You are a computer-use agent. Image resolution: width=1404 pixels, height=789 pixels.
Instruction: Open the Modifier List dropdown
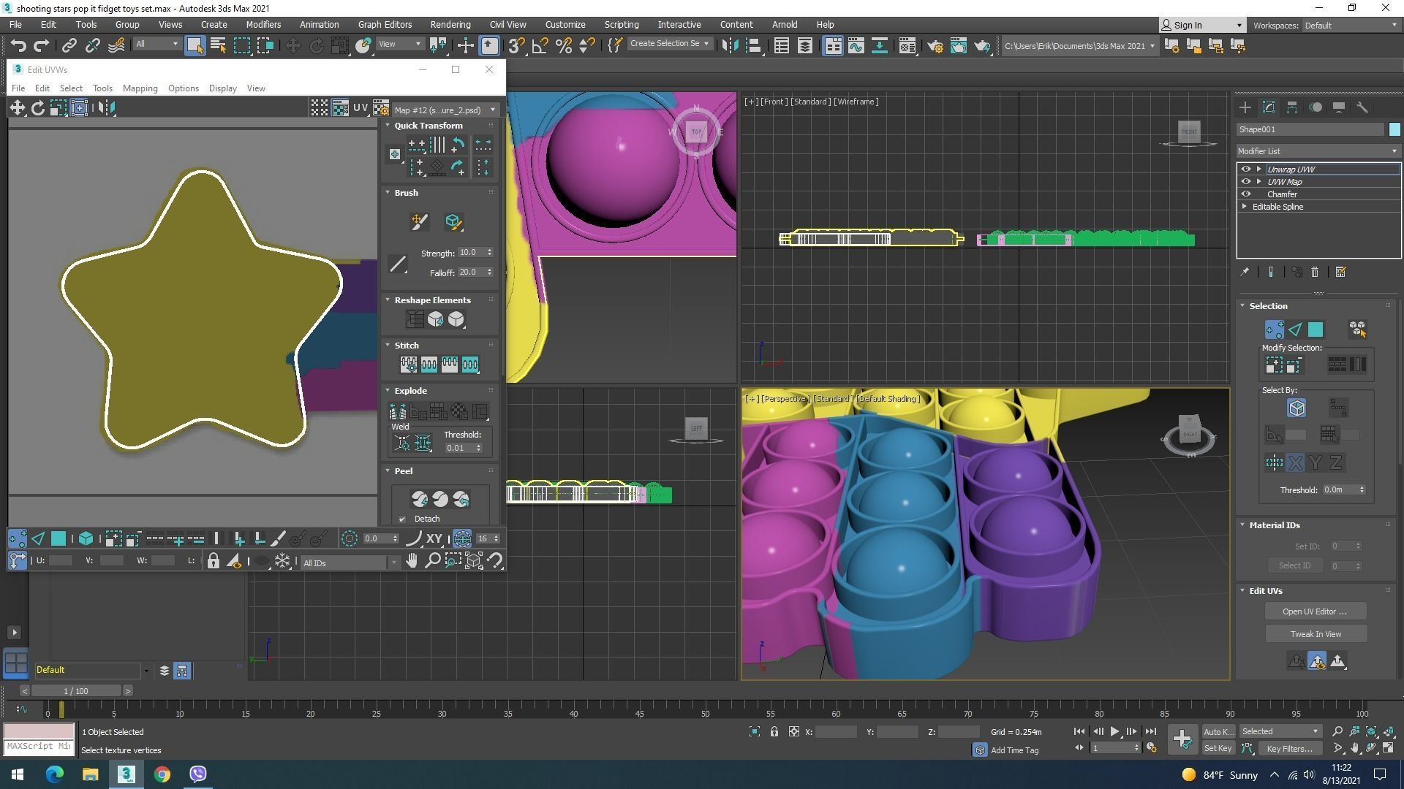(1318, 151)
